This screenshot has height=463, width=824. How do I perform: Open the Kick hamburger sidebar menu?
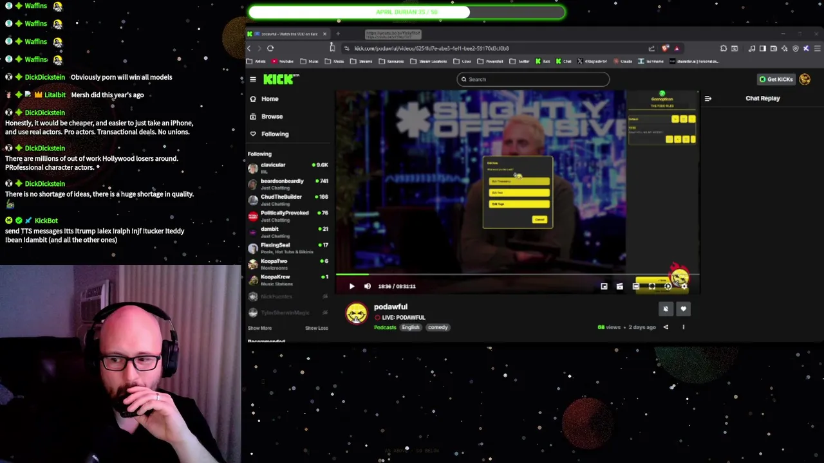(253, 79)
